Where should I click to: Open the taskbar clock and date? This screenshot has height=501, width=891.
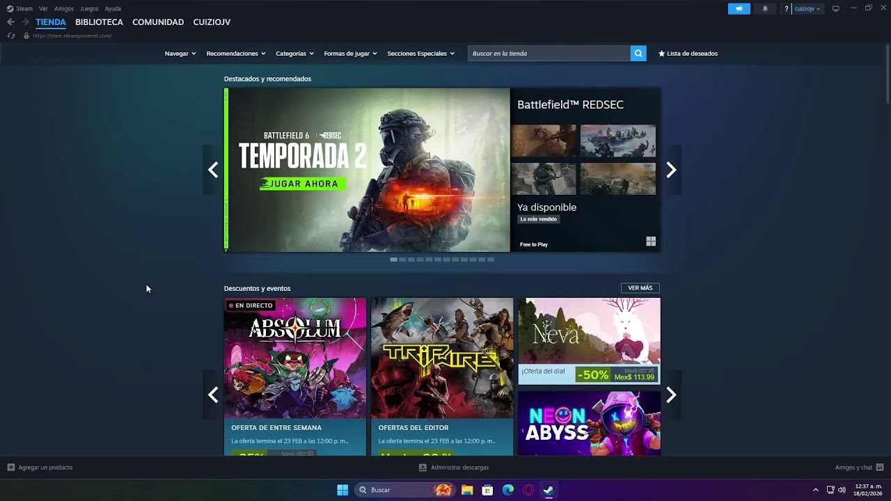[868, 490]
